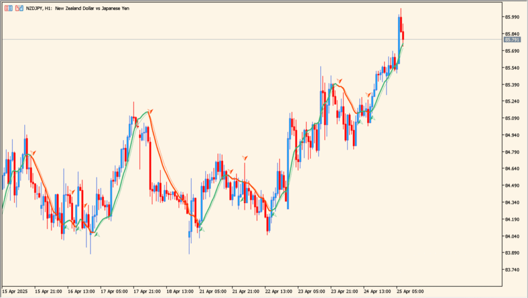Click the 84.640 price scale label
Viewport: 528px width, 298px height.
tap(512, 169)
